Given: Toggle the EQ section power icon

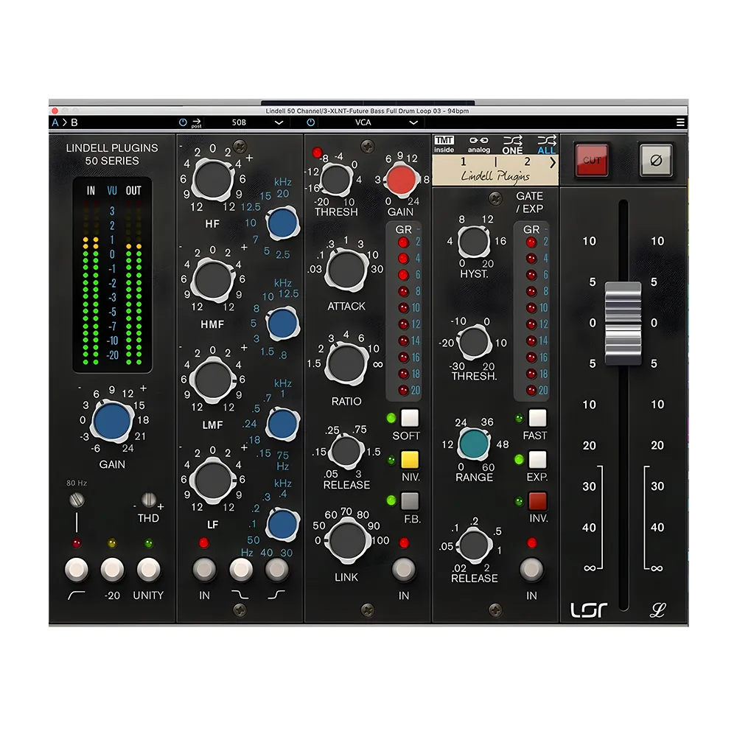Looking at the screenshot, I should (183, 122).
